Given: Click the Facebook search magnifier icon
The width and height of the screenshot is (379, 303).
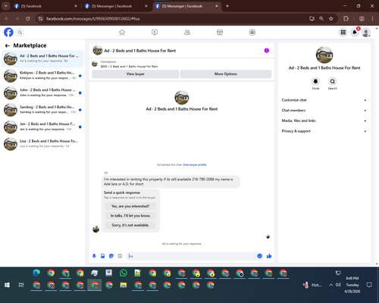Looking at the screenshot, I should click(x=20, y=33).
